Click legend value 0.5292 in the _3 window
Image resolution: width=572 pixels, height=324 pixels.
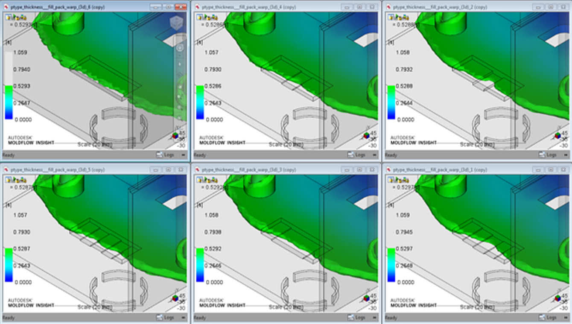pyautogui.click(x=213, y=248)
